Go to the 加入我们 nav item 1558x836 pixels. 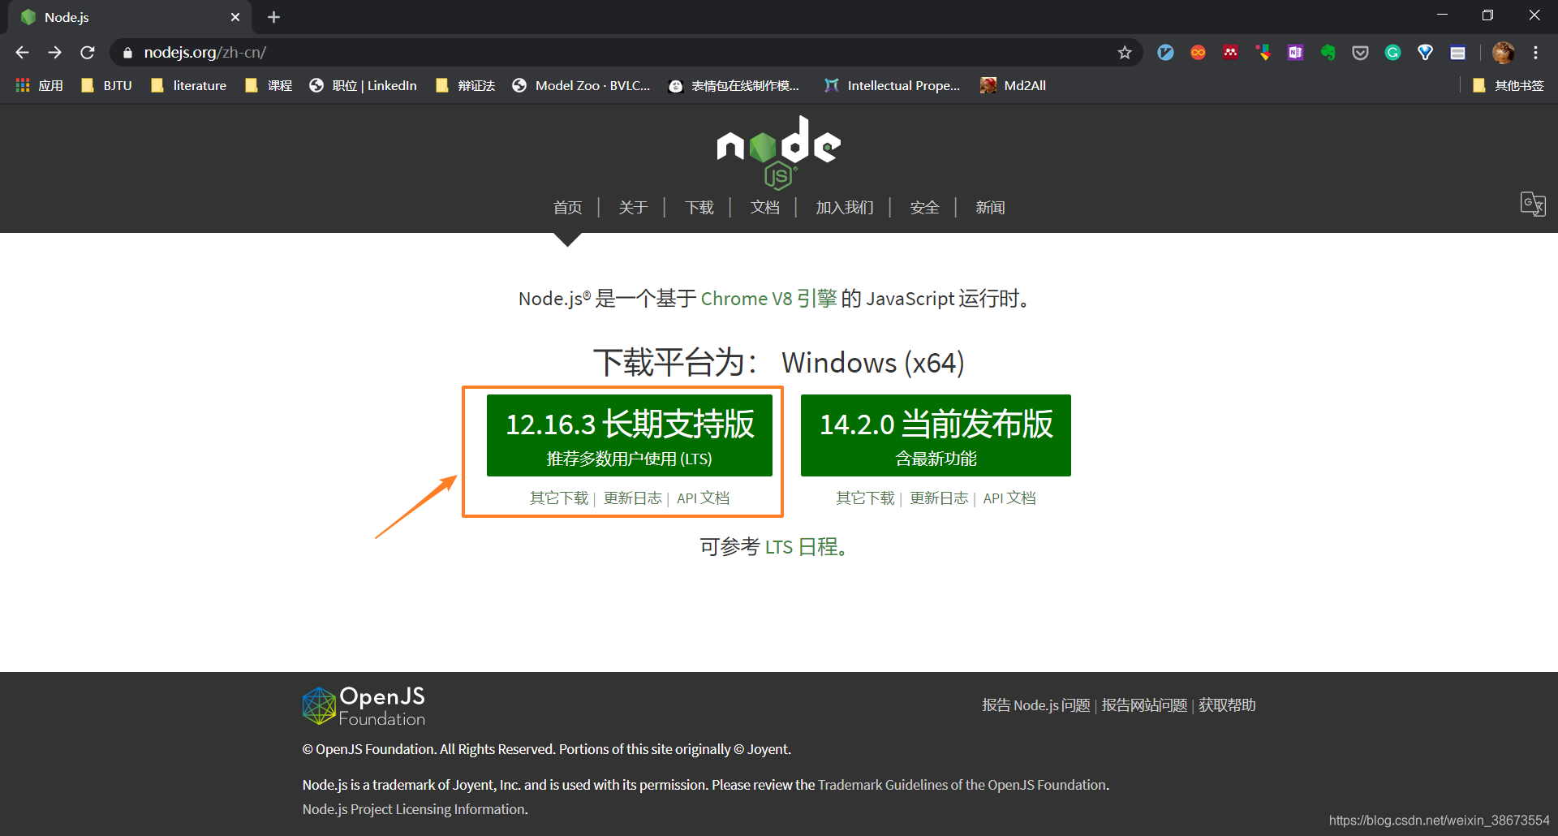(845, 208)
